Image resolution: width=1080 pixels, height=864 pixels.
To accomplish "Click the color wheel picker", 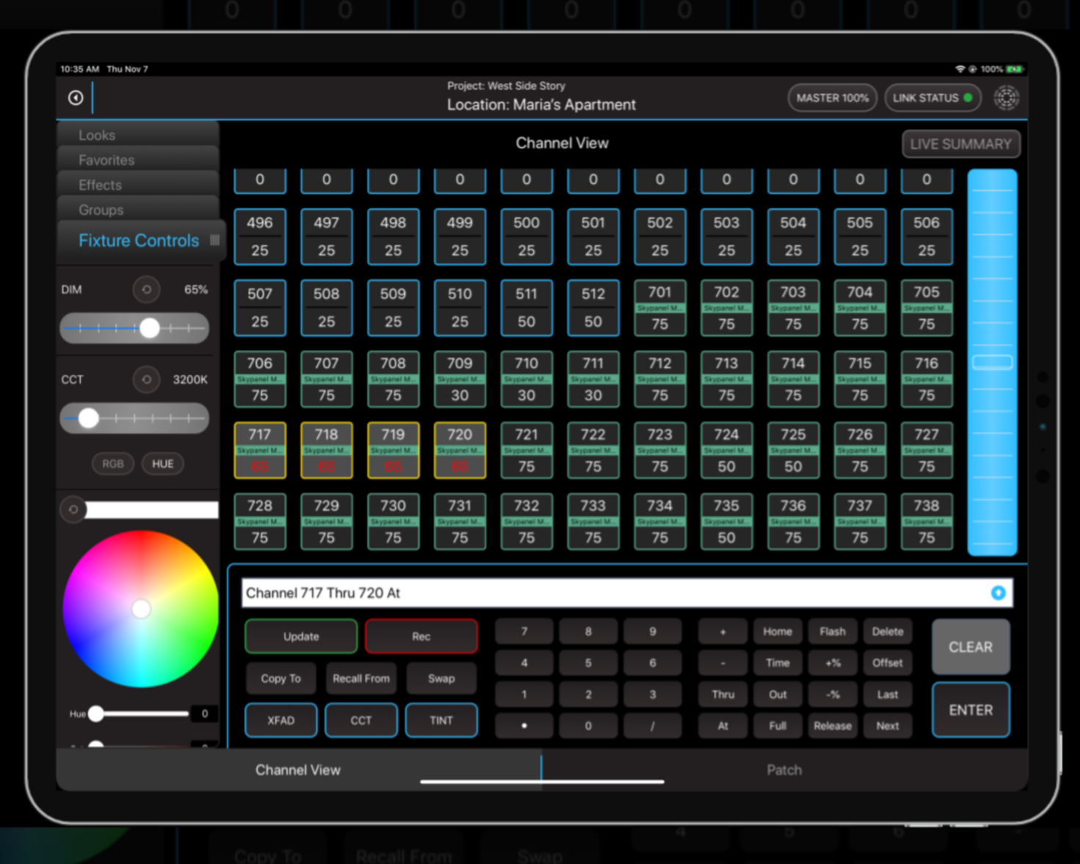I will 141,609.
